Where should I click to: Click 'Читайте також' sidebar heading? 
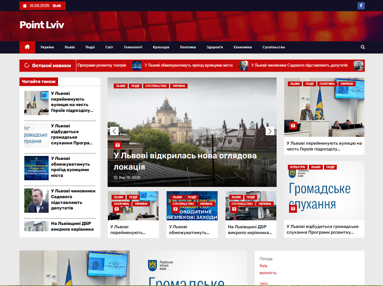point(39,82)
